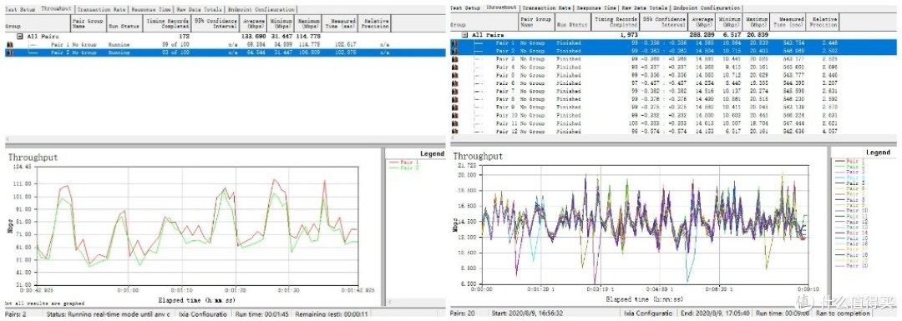The height and width of the screenshot is (321, 902).
Task: Open Test Setup tab in 20-pair window
Action: click(465, 8)
